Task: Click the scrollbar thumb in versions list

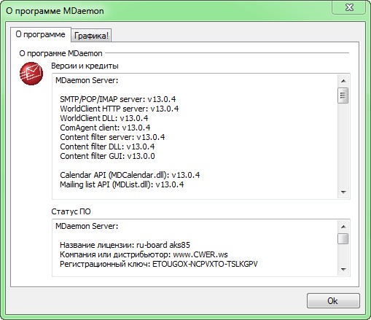Action: (x=343, y=95)
